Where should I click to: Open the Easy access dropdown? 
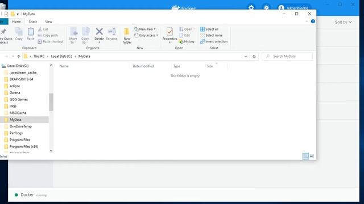point(146,35)
